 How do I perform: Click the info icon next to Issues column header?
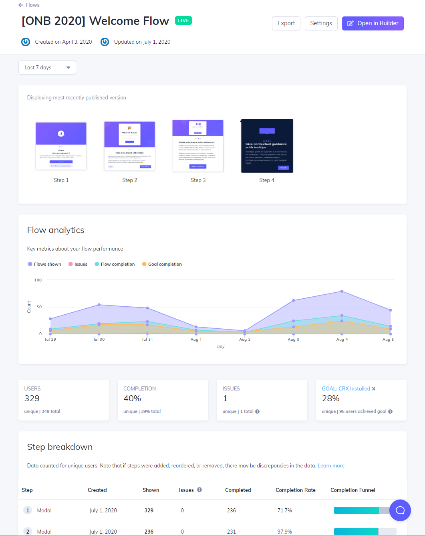199,489
